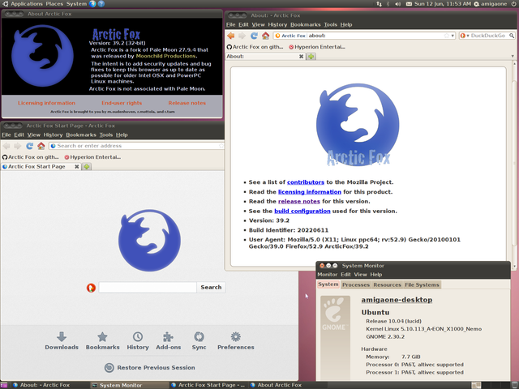This screenshot has width=519, height=389.
Task: Close the Arctic Fox Start Page tab
Action: (x=77, y=167)
